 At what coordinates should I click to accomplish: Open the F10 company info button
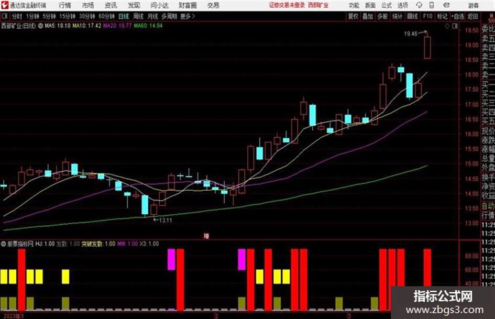click(427, 16)
